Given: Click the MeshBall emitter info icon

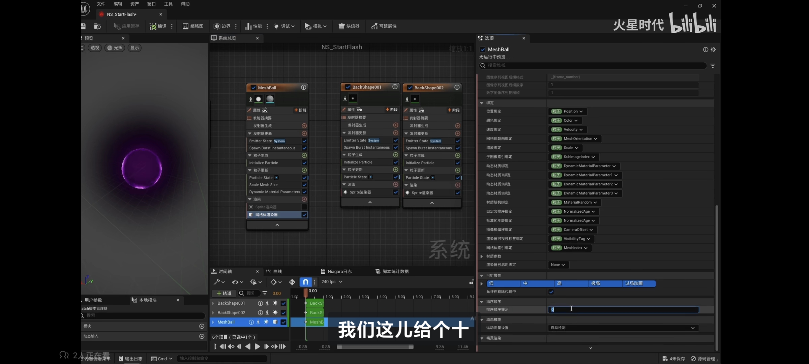Looking at the screenshot, I should [x=303, y=88].
